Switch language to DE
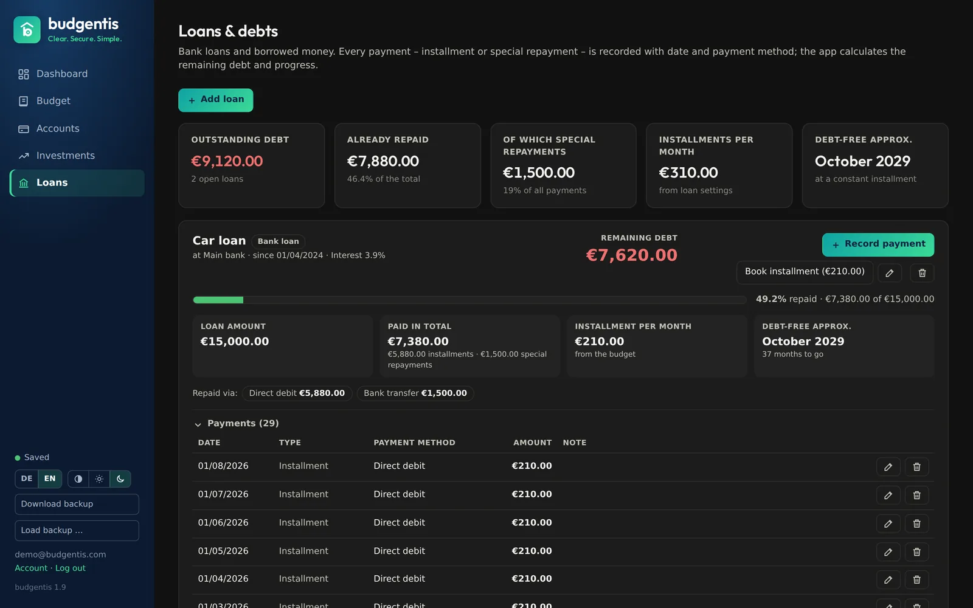This screenshot has width=973, height=608. pyautogui.click(x=27, y=478)
